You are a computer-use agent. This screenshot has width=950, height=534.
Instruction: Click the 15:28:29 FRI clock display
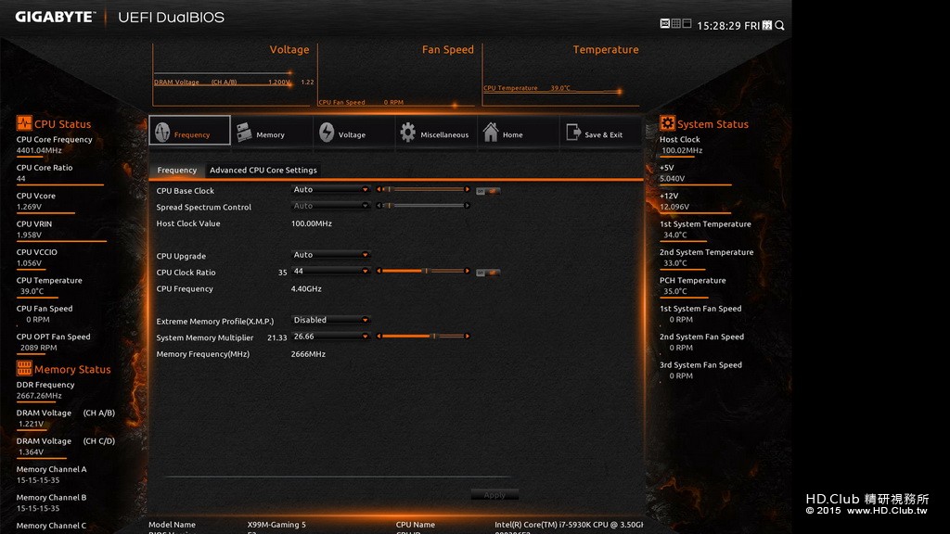pyautogui.click(x=728, y=25)
